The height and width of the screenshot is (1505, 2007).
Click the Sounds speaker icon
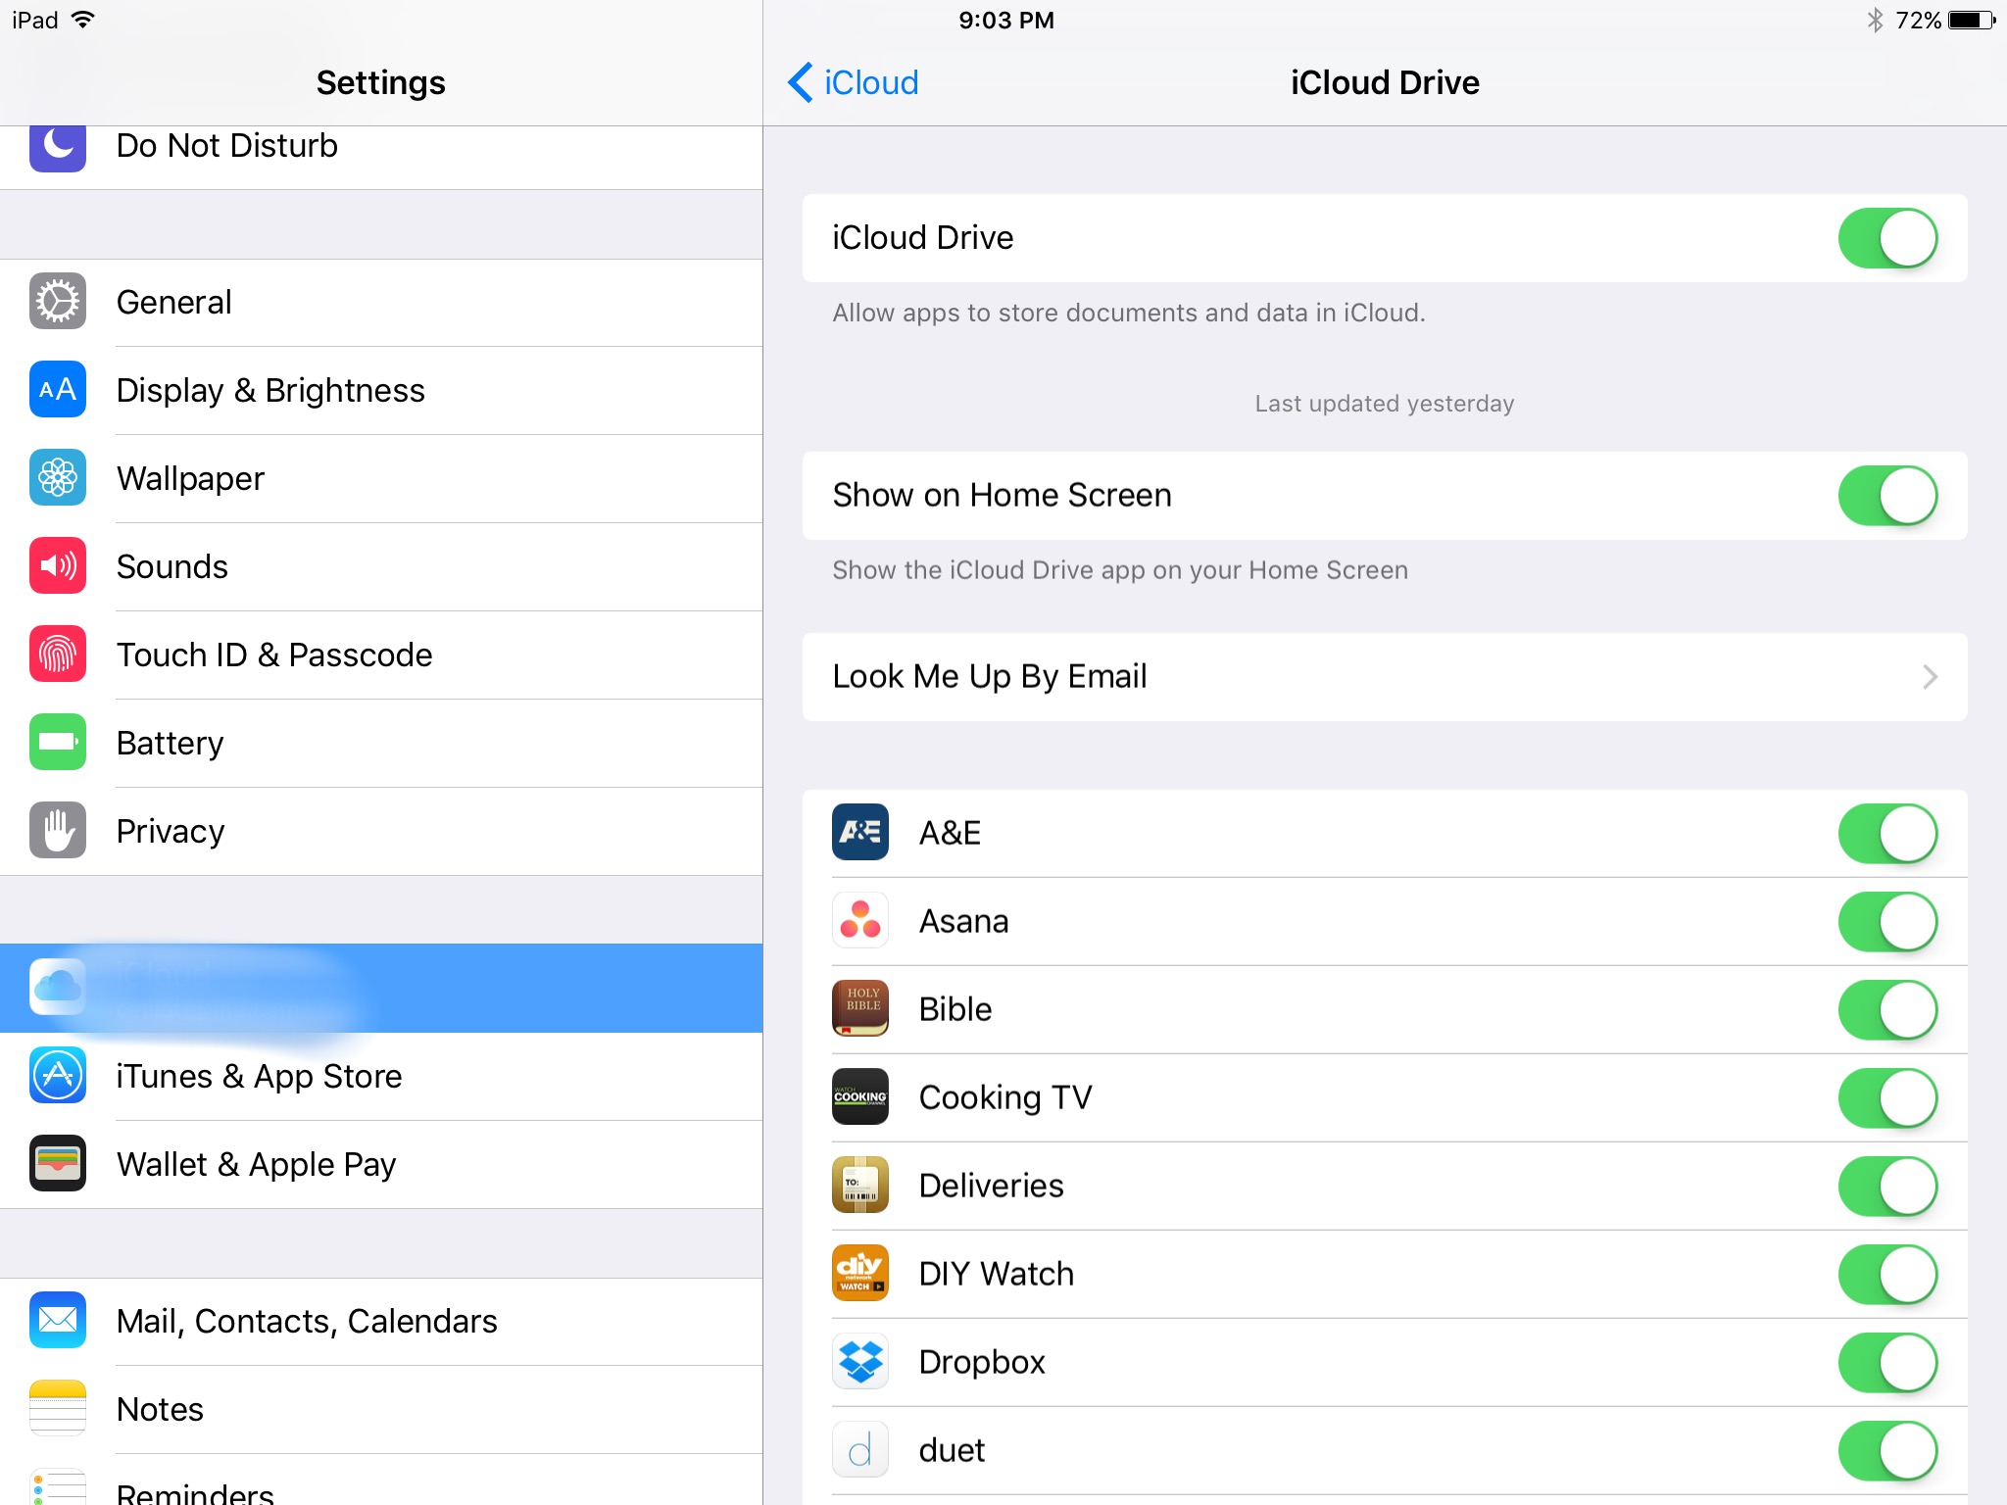57,566
